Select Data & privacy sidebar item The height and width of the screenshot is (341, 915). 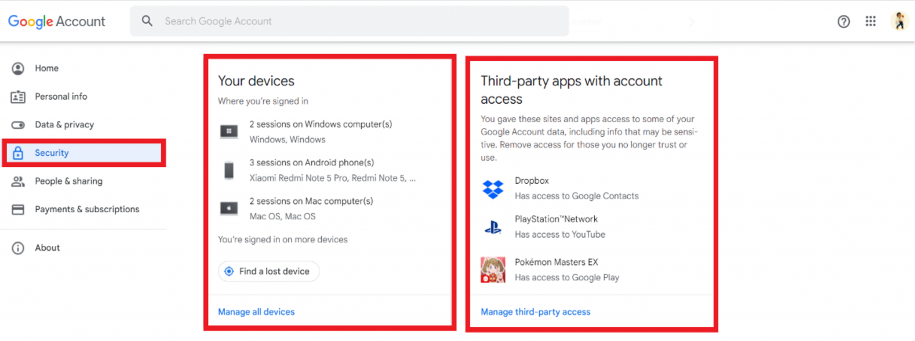coord(64,125)
